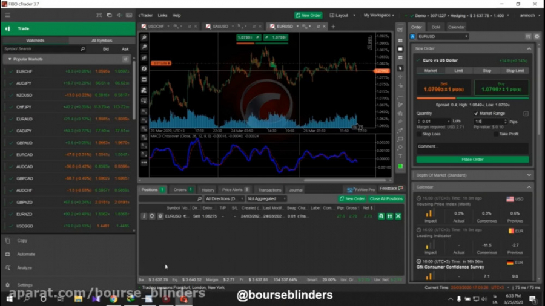Open the Layout dropdown arrow

354,15
